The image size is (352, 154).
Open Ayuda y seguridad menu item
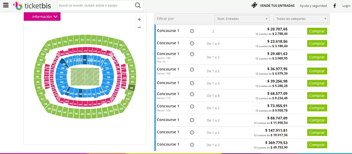[313, 6]
